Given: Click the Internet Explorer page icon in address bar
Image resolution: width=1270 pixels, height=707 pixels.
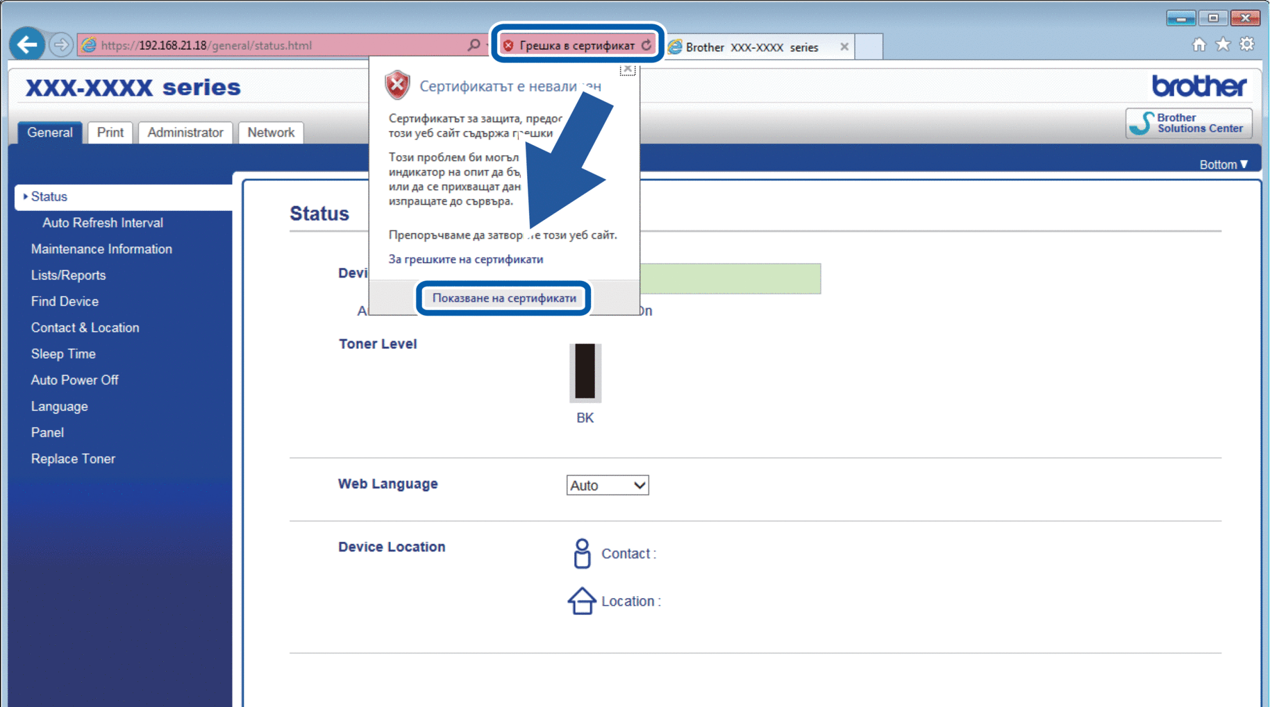Looking at the screenshot, I should click(x=89, y=45).
